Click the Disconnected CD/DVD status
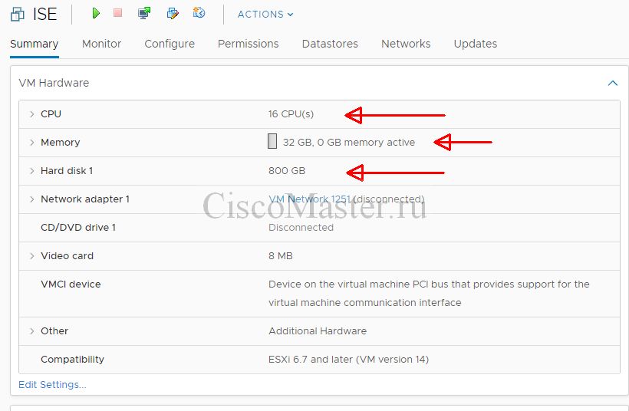The height and width of the screenshot is (411, 629). 301,227
